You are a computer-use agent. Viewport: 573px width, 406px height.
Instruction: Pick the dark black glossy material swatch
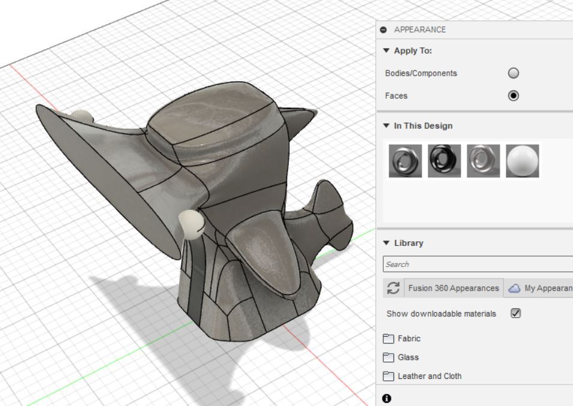click(x=444, y=161)
